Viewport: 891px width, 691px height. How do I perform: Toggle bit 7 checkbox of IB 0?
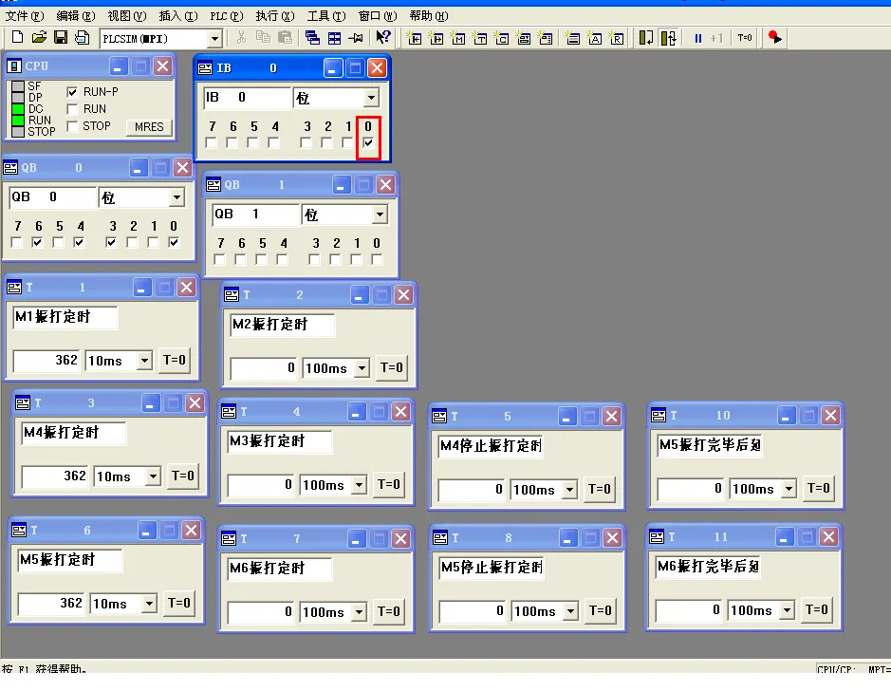pyautogui.click(x=212, y=142)
